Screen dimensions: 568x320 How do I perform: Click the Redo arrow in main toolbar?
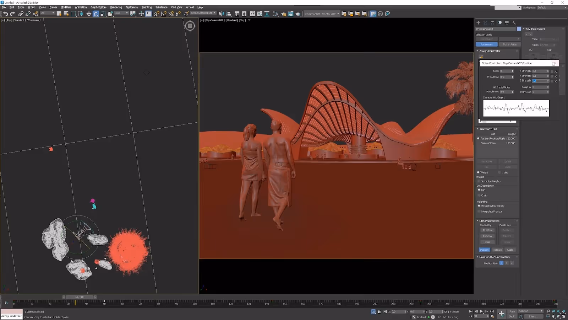(12, 14)
